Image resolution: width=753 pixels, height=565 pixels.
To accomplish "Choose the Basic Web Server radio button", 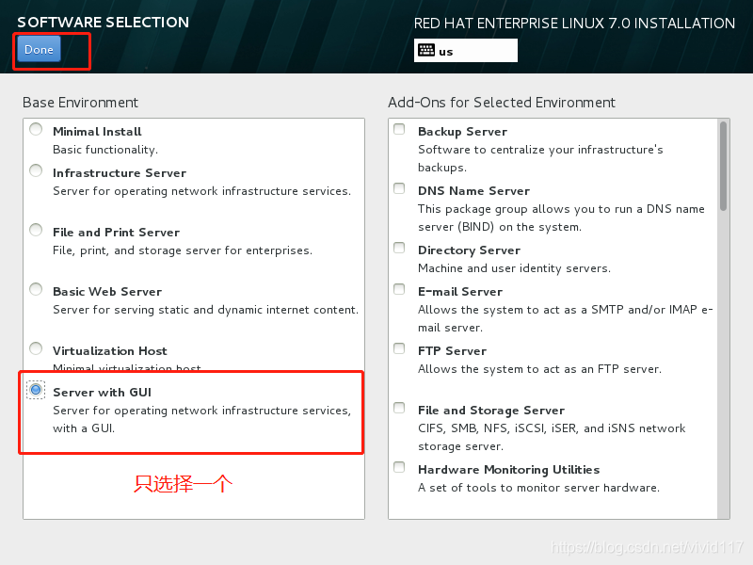I will (x=36, y=289).
